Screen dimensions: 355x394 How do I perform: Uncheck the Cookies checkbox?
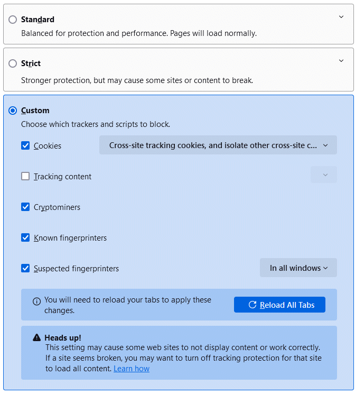[x=25, y=145]
